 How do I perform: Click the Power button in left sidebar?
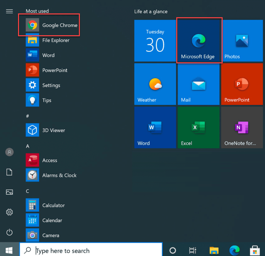[9, 232]
